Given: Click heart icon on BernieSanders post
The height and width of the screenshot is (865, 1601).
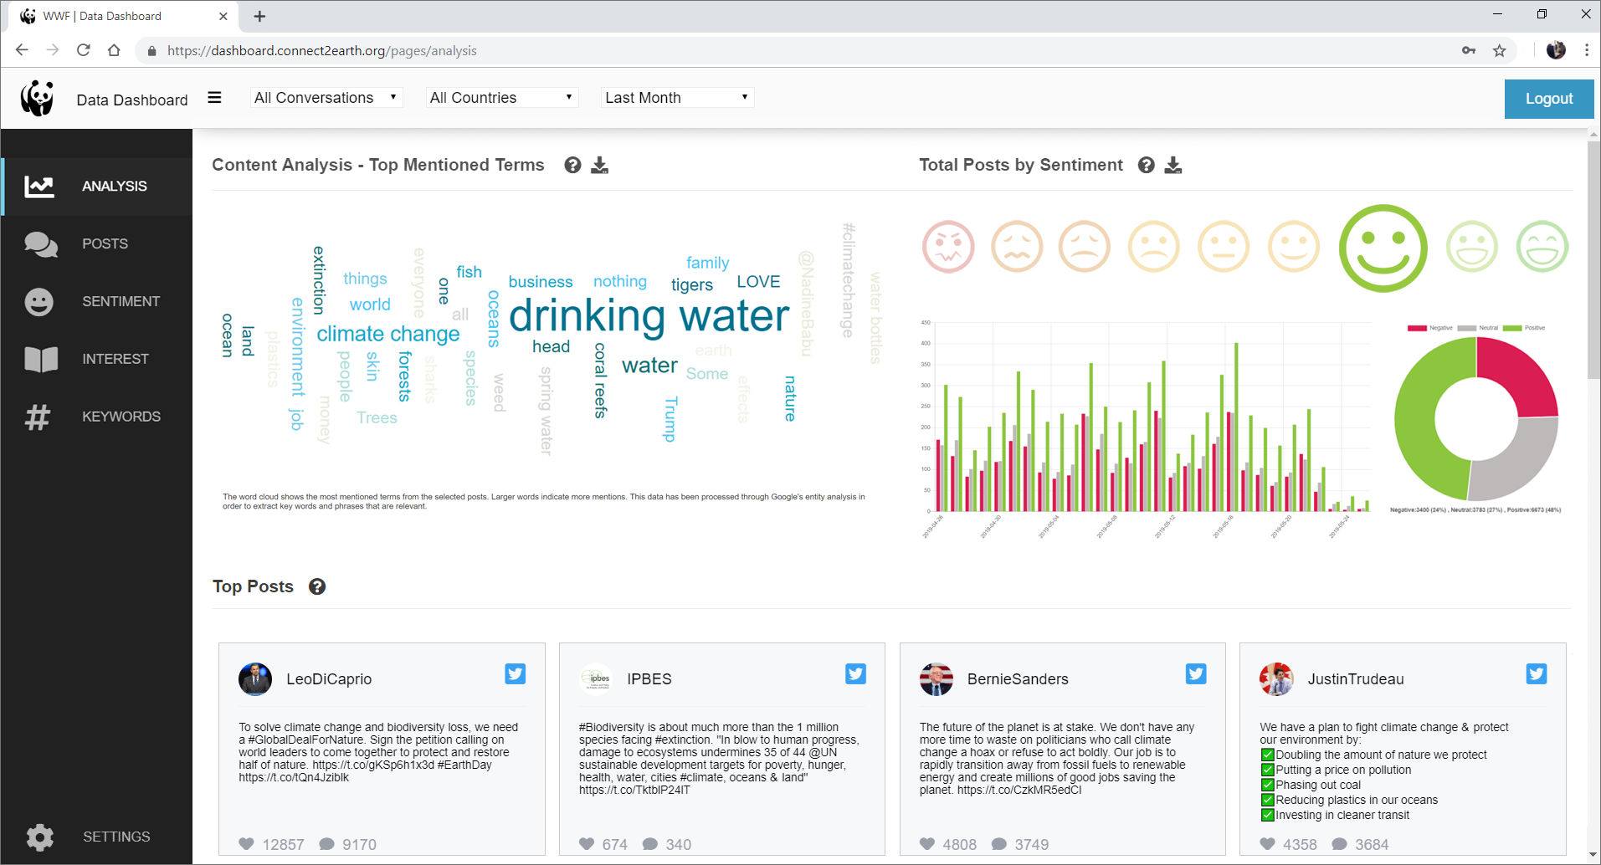Looking at the screenshot, I should click(x=927, y=843).
